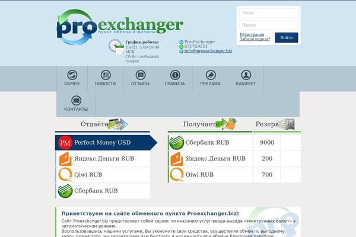
Task: Focus the Пароль input field
Action: coord(269,25)
